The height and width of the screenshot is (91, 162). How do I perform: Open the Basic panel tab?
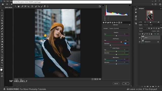pos(104,22)
